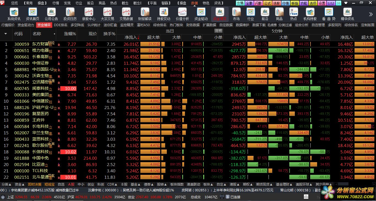Open the status bar round dropdown before 上证
This screenshot has width=376, height=201.
coord(3,197)
